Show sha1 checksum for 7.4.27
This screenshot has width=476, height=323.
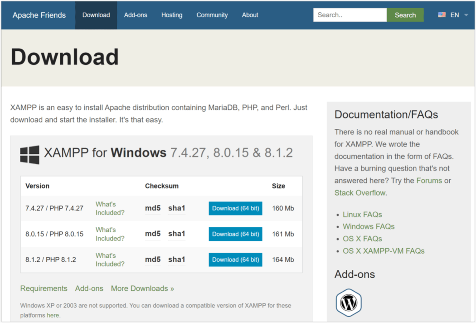(177, 208)
